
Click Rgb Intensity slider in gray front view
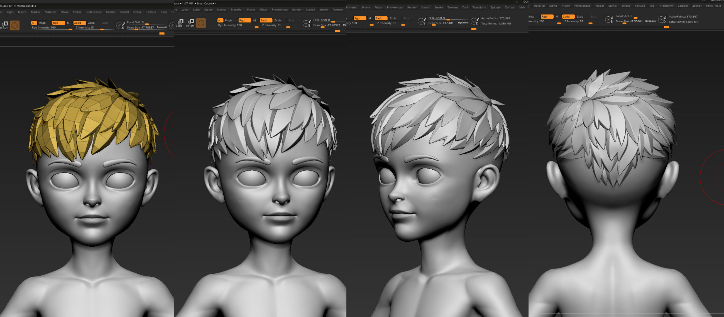pos(238,25)
